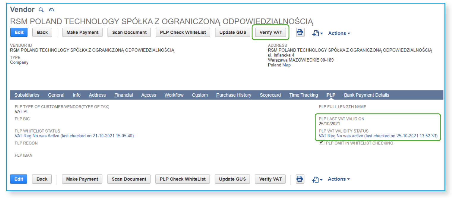The width and height of the screenshot is (452, 198).
Task: Switch to the Address tab
Action: (97, 95)
